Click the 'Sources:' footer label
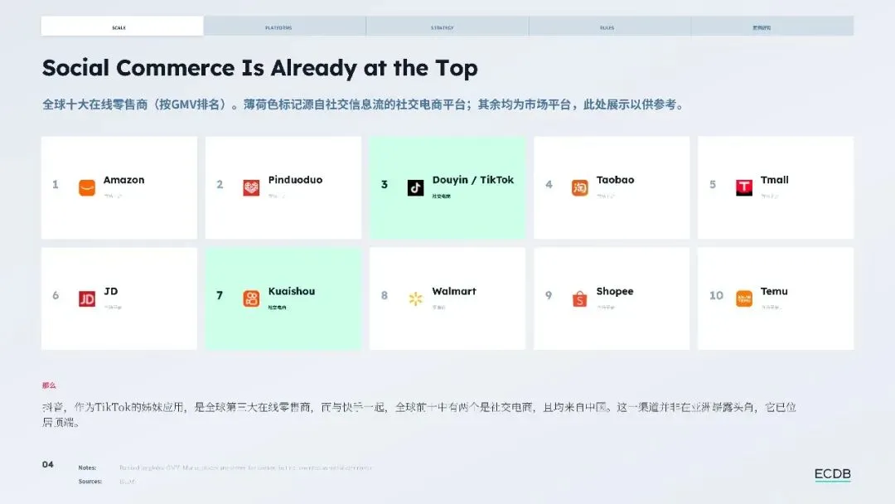 coord(90,481)
